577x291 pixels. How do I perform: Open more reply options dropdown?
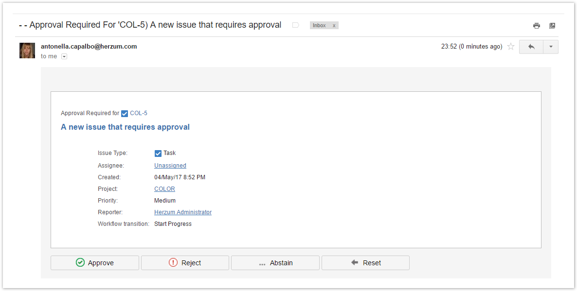point(551,47)
